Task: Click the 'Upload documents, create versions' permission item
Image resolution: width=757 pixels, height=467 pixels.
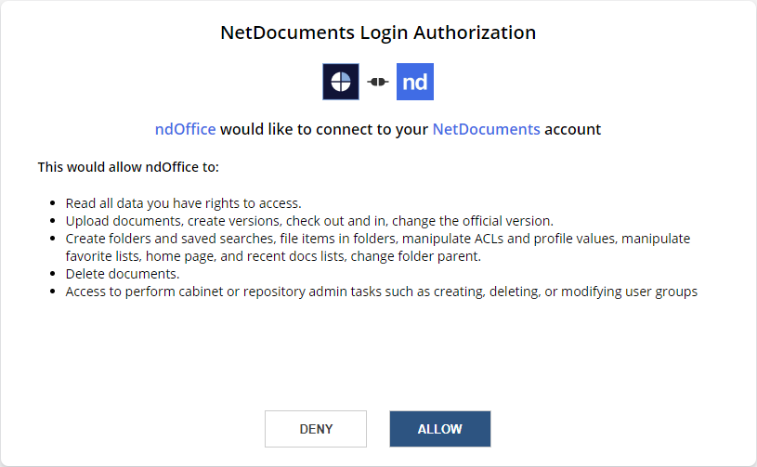Action: click(x=309, y=221)
